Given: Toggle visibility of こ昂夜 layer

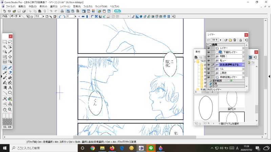Looking at the screenshot, I should click(209, 73).
